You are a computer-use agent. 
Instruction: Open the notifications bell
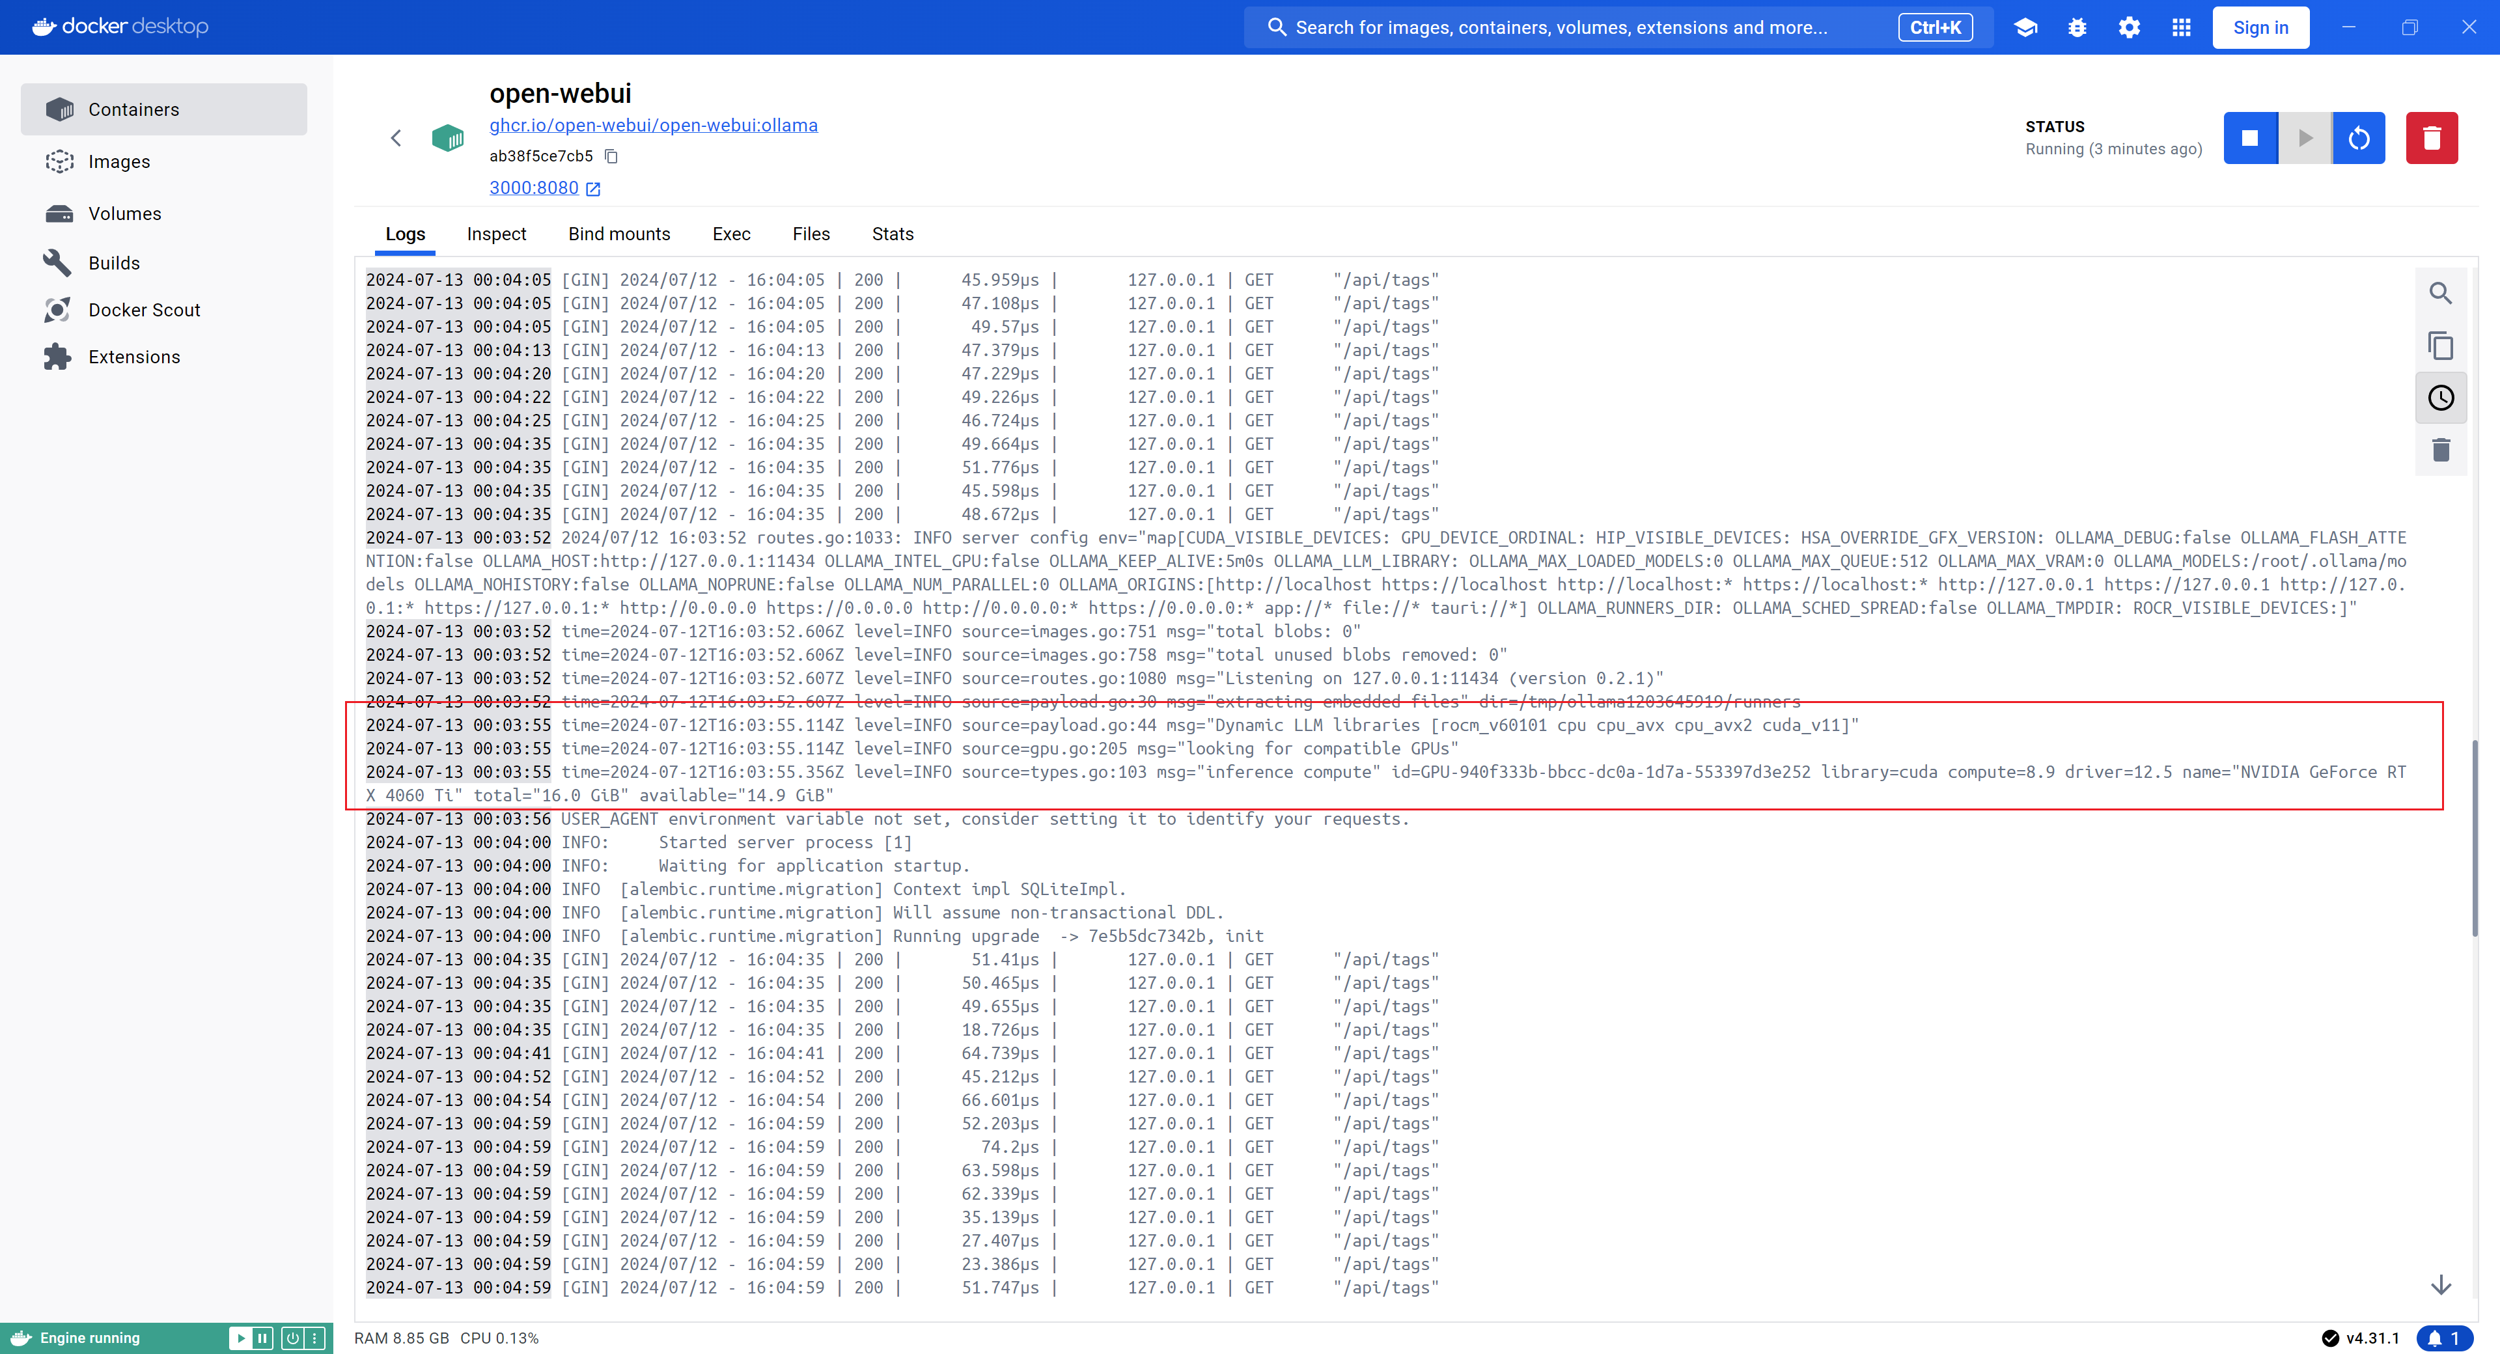click(2445, 1338)
